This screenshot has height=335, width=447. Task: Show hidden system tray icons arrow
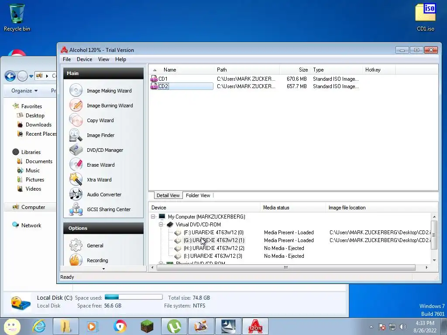371,327
